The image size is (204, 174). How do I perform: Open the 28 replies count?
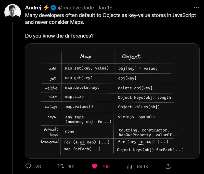click(38, 166)
